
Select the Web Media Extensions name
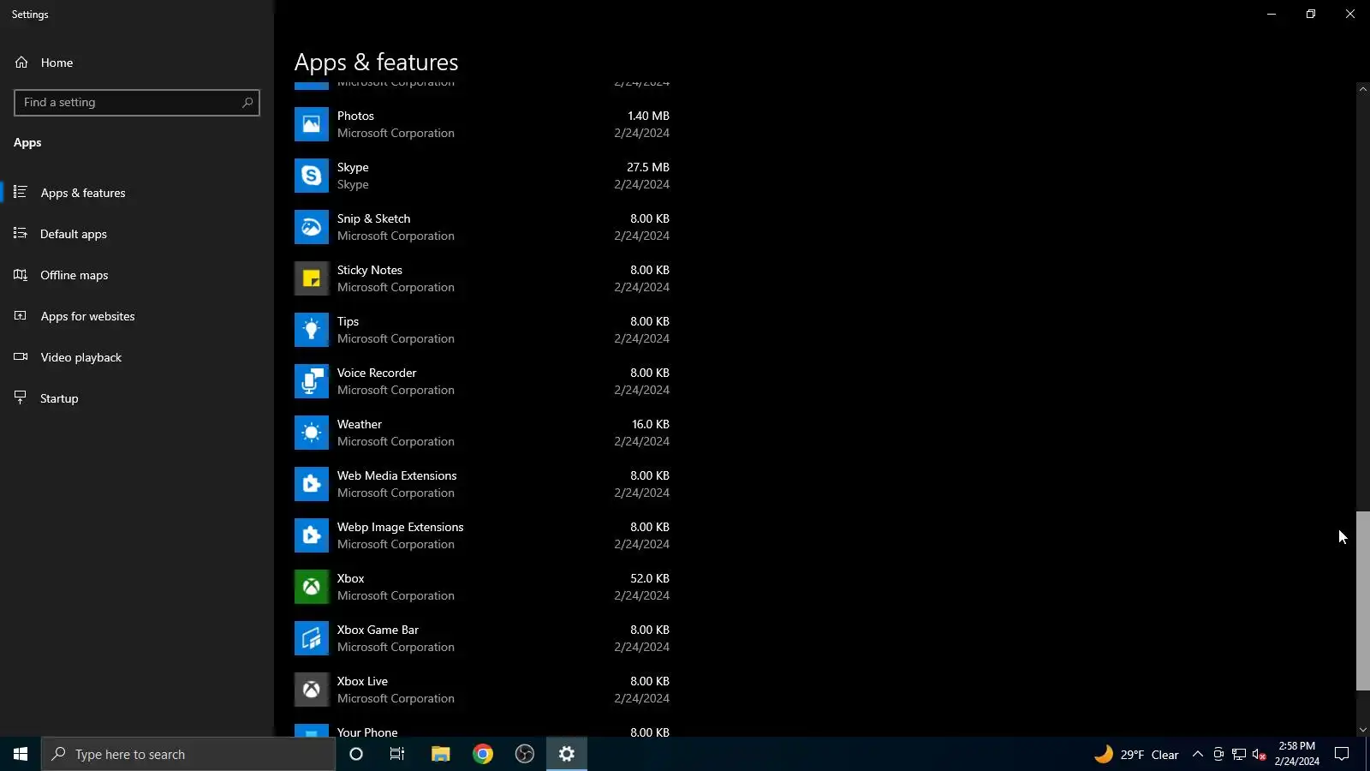[397, 475]
